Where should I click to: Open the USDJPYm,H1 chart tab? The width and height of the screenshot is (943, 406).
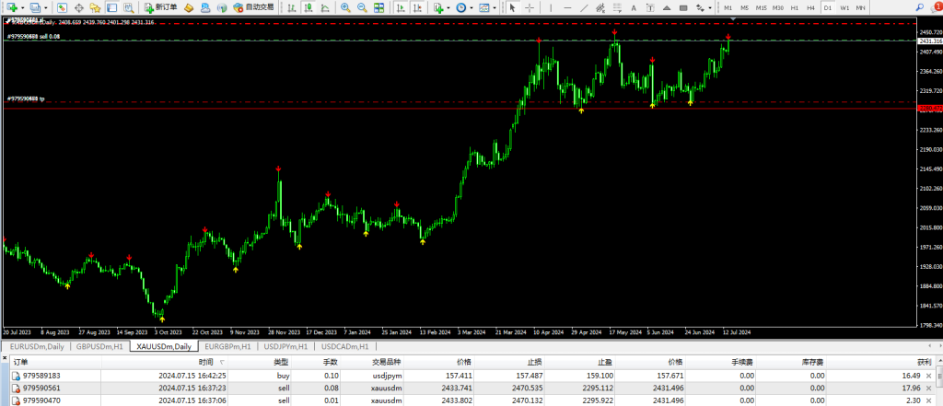point(288,346)
